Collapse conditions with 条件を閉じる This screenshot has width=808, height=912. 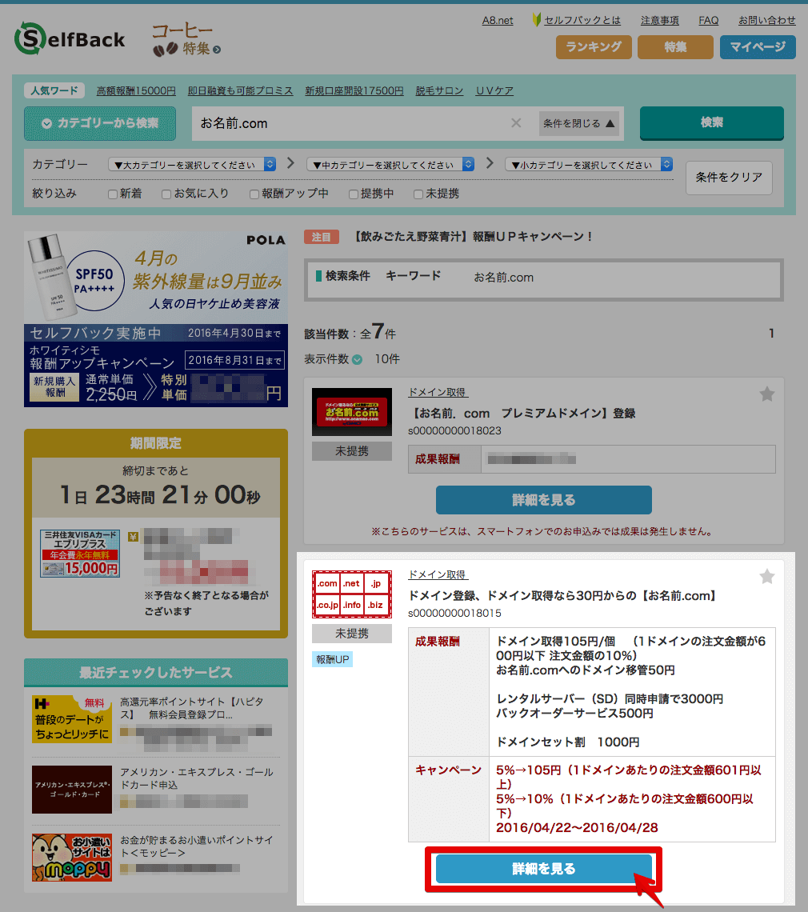pyautogui.click(x=579, y=123)
